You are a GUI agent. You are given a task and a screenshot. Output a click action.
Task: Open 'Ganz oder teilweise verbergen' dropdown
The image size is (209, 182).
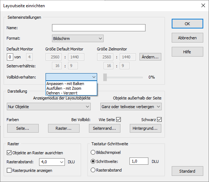pyautogui.click(x=131, y=107)
